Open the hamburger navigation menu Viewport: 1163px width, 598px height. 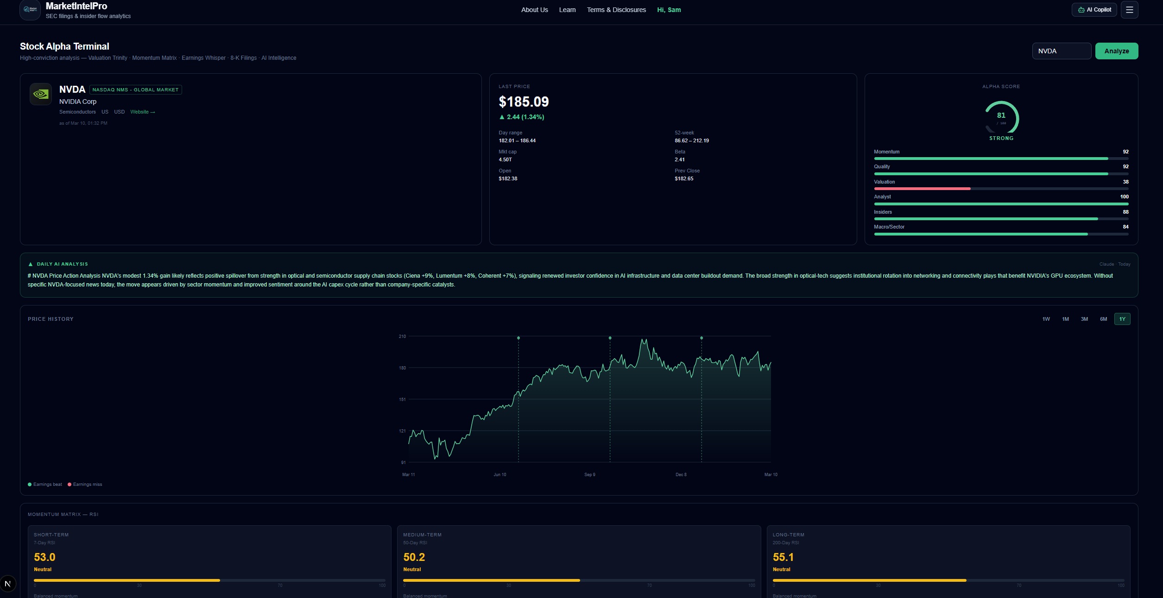(x=1129, y=9)
